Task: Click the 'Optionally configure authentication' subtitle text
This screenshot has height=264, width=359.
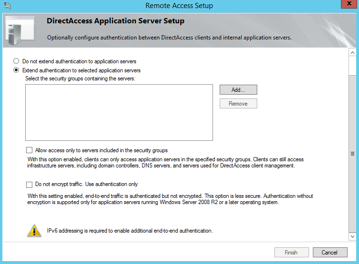Action: [x=169, y=38]
